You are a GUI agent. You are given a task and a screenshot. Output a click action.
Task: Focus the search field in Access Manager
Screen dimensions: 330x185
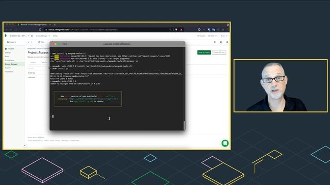click(38, 68)
